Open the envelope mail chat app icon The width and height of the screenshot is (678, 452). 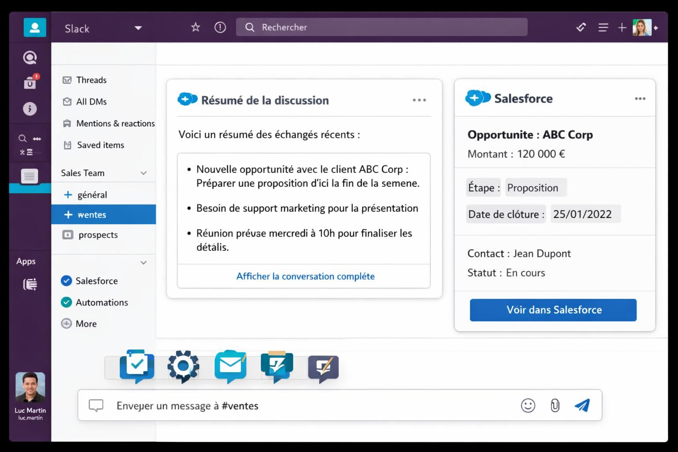pyautogui.click(x=230, y=366)
